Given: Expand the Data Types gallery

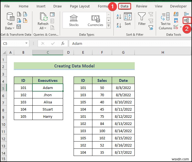Looking at the screenshot, I should 108,26.
